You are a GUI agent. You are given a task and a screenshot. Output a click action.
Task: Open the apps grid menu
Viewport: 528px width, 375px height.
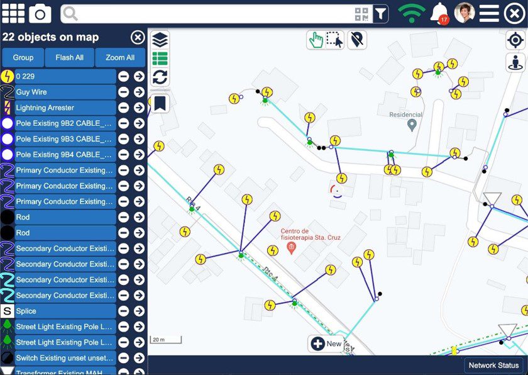point(13,13)
